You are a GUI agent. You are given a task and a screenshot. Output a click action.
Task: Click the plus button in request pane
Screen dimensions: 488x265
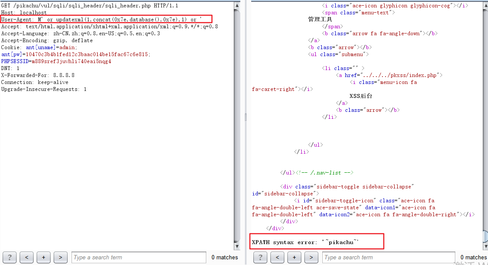pos(44,257)
